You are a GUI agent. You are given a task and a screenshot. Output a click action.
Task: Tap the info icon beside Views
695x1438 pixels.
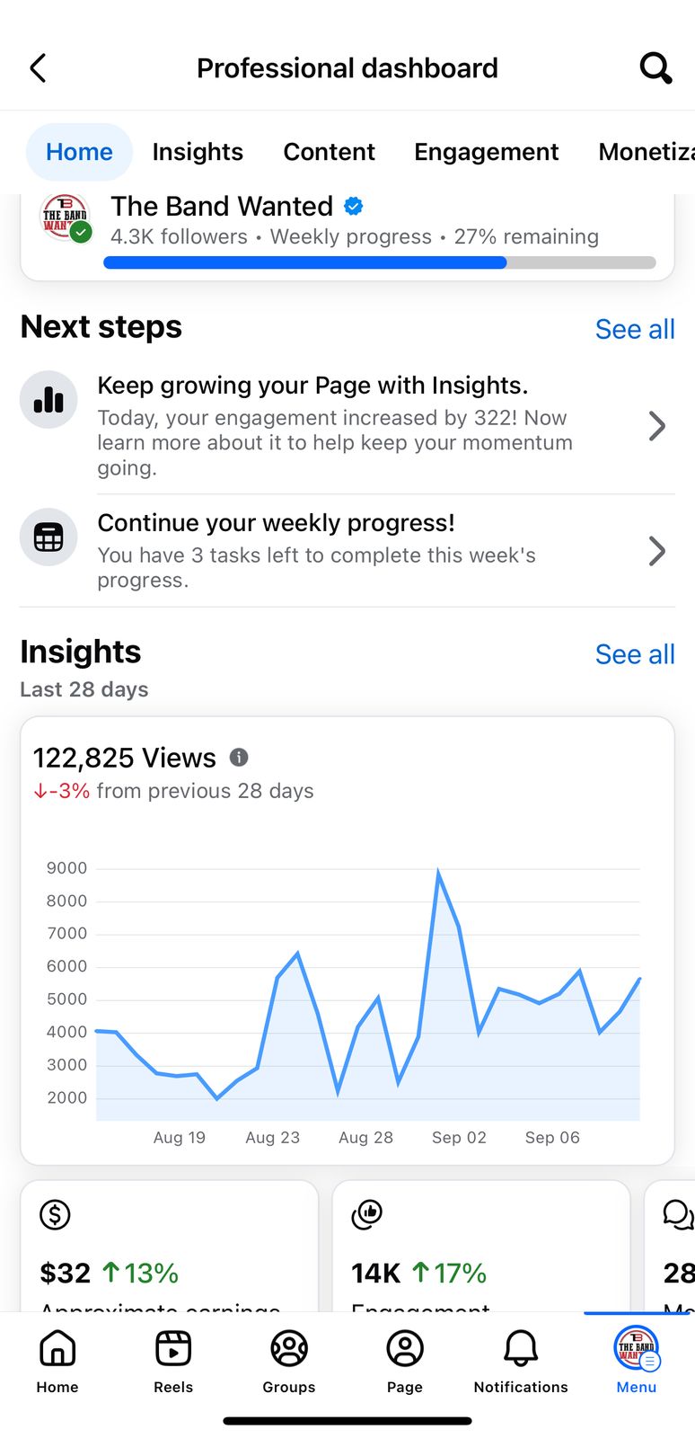tap(239, 758)
